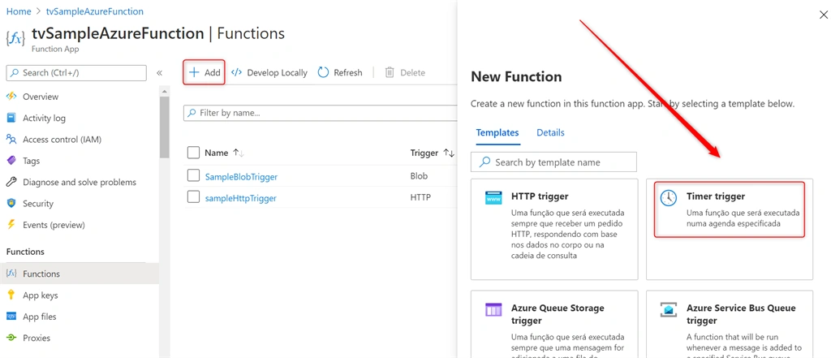The height and width of the screenshot is (358, 831).
Task: Select the Timer trigger template
Action: pos(730,229)
